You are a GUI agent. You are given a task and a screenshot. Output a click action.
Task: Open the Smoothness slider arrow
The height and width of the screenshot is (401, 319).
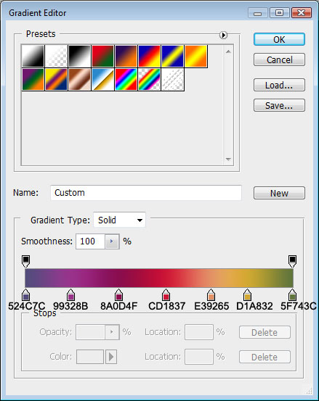[x=112, y=241]
